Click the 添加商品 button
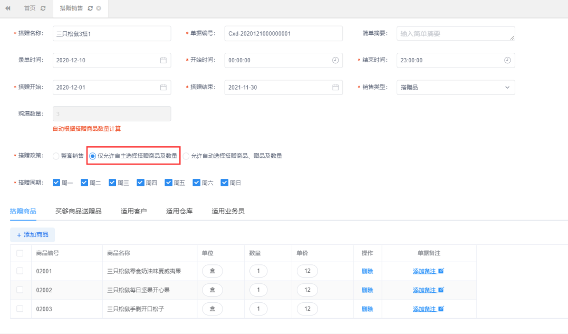This screenshot has height=334, width=568. click(33, 235)
